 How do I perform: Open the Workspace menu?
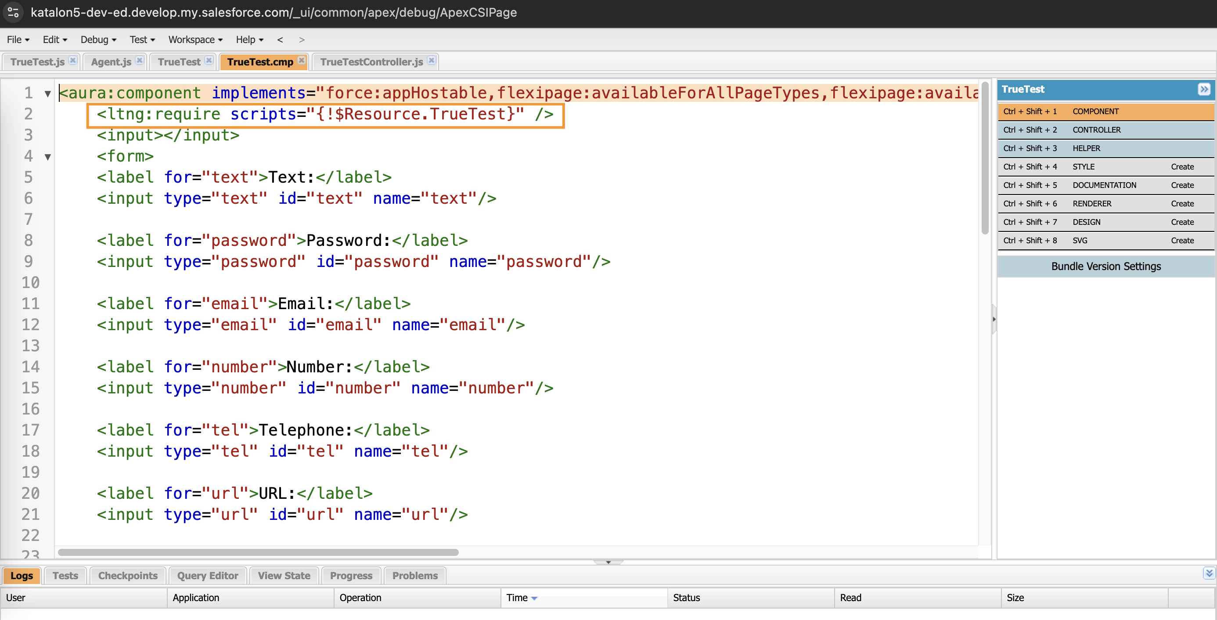tap(195, 40)
